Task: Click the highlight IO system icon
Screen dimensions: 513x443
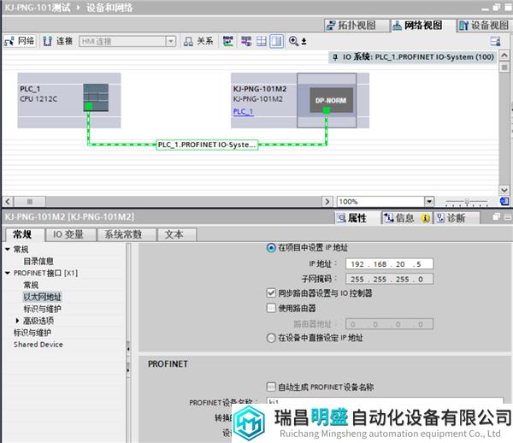Action: 246,41
